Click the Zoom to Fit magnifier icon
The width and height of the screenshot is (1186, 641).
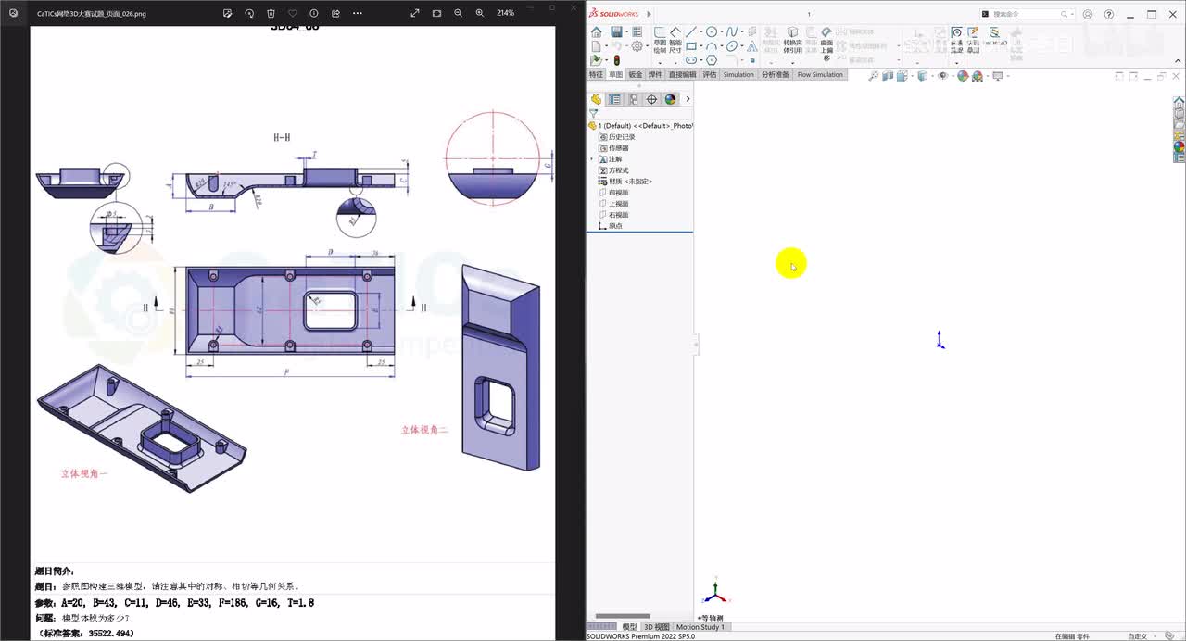(x=874, y=76)
